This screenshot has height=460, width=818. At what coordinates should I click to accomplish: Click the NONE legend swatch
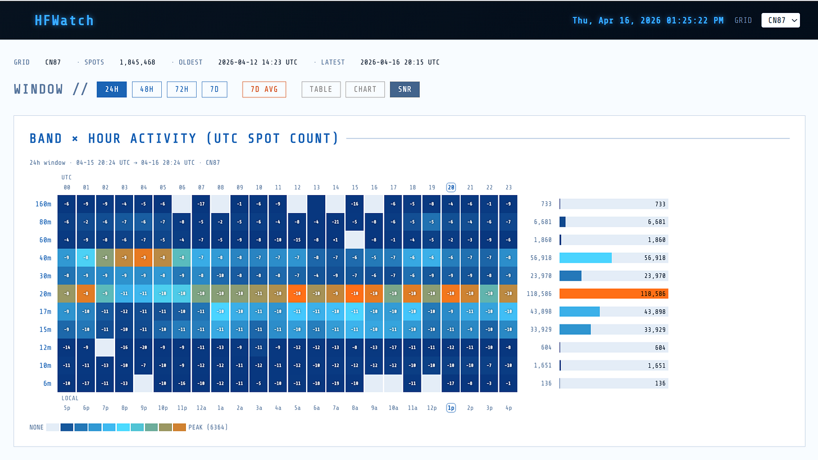click(x=52, y=427)
